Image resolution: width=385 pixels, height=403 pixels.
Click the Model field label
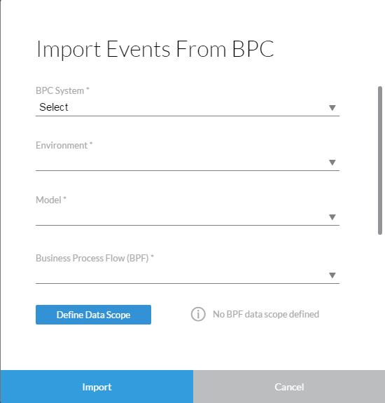51,200
